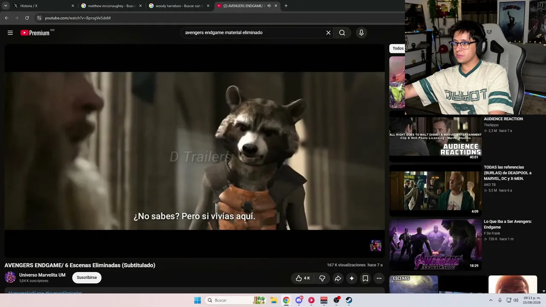Screen dimensions: 546x307
Task: Save the video with the bookmark icon
Action: point(365,278)
